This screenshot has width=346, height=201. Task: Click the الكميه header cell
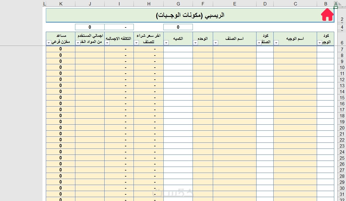click(x=178, y=39)
